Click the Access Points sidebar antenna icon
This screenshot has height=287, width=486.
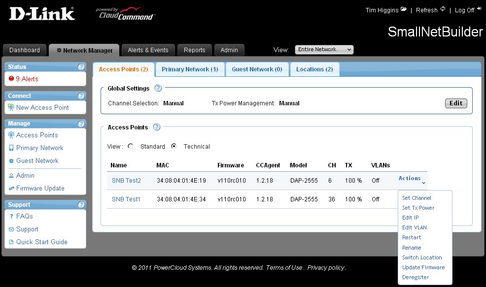(11, 135)
